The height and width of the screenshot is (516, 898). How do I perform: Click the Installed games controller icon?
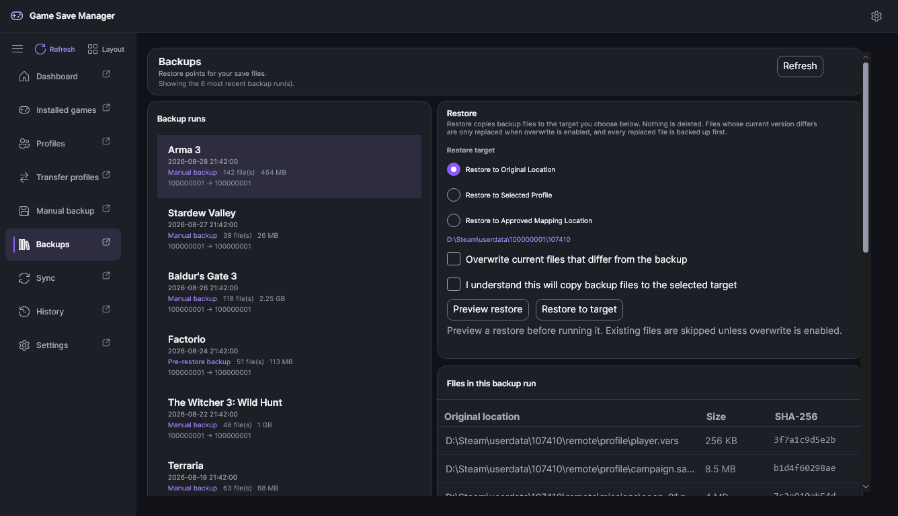tap(24, 110)
